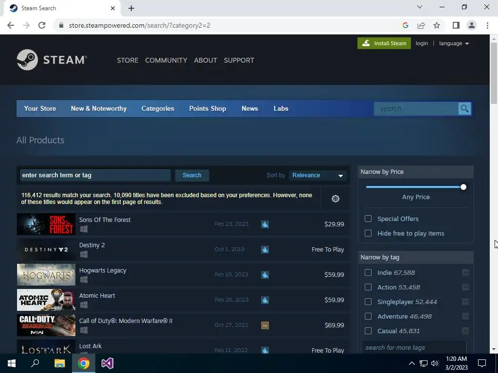Click review thumbs-up icon for Atomic Heart
The width and height of the screenshot is (498, 373).
tap(265, 300)
